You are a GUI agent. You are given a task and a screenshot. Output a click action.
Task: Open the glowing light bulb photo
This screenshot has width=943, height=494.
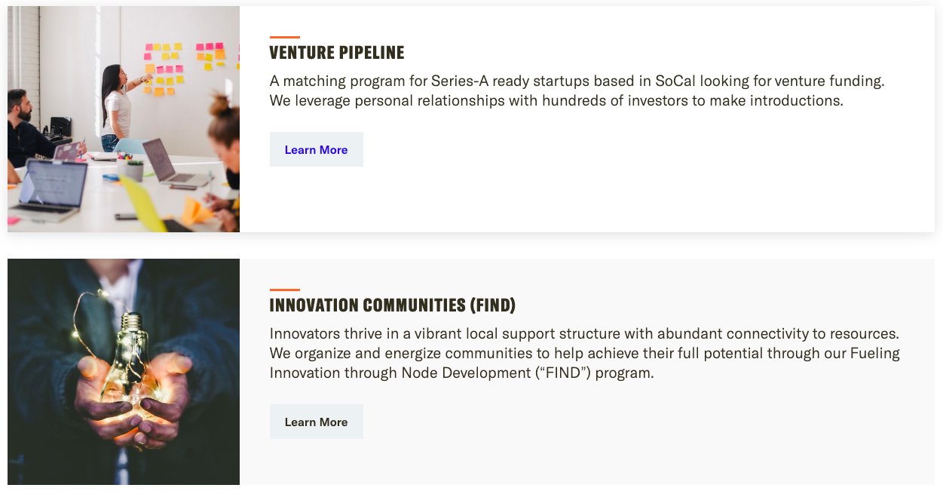tap(124, 372)
